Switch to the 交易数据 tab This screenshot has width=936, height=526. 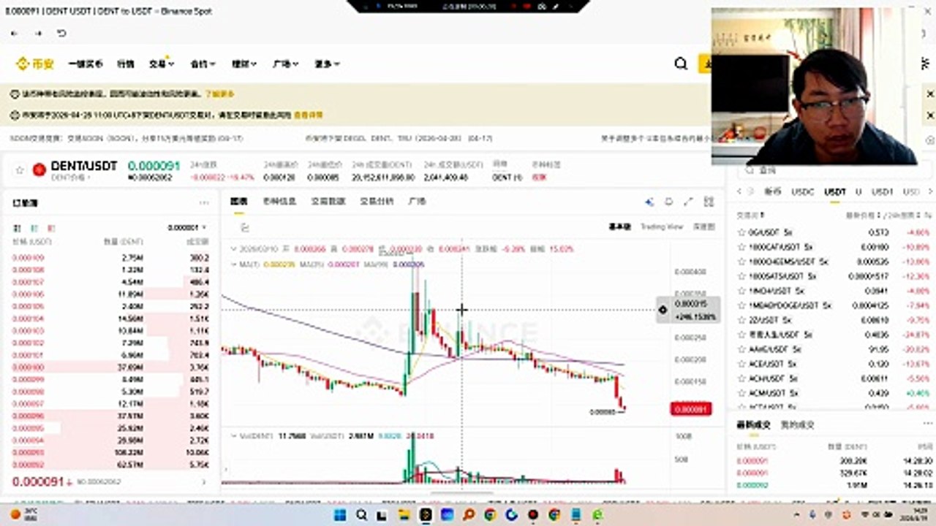[x=328, y=201]
